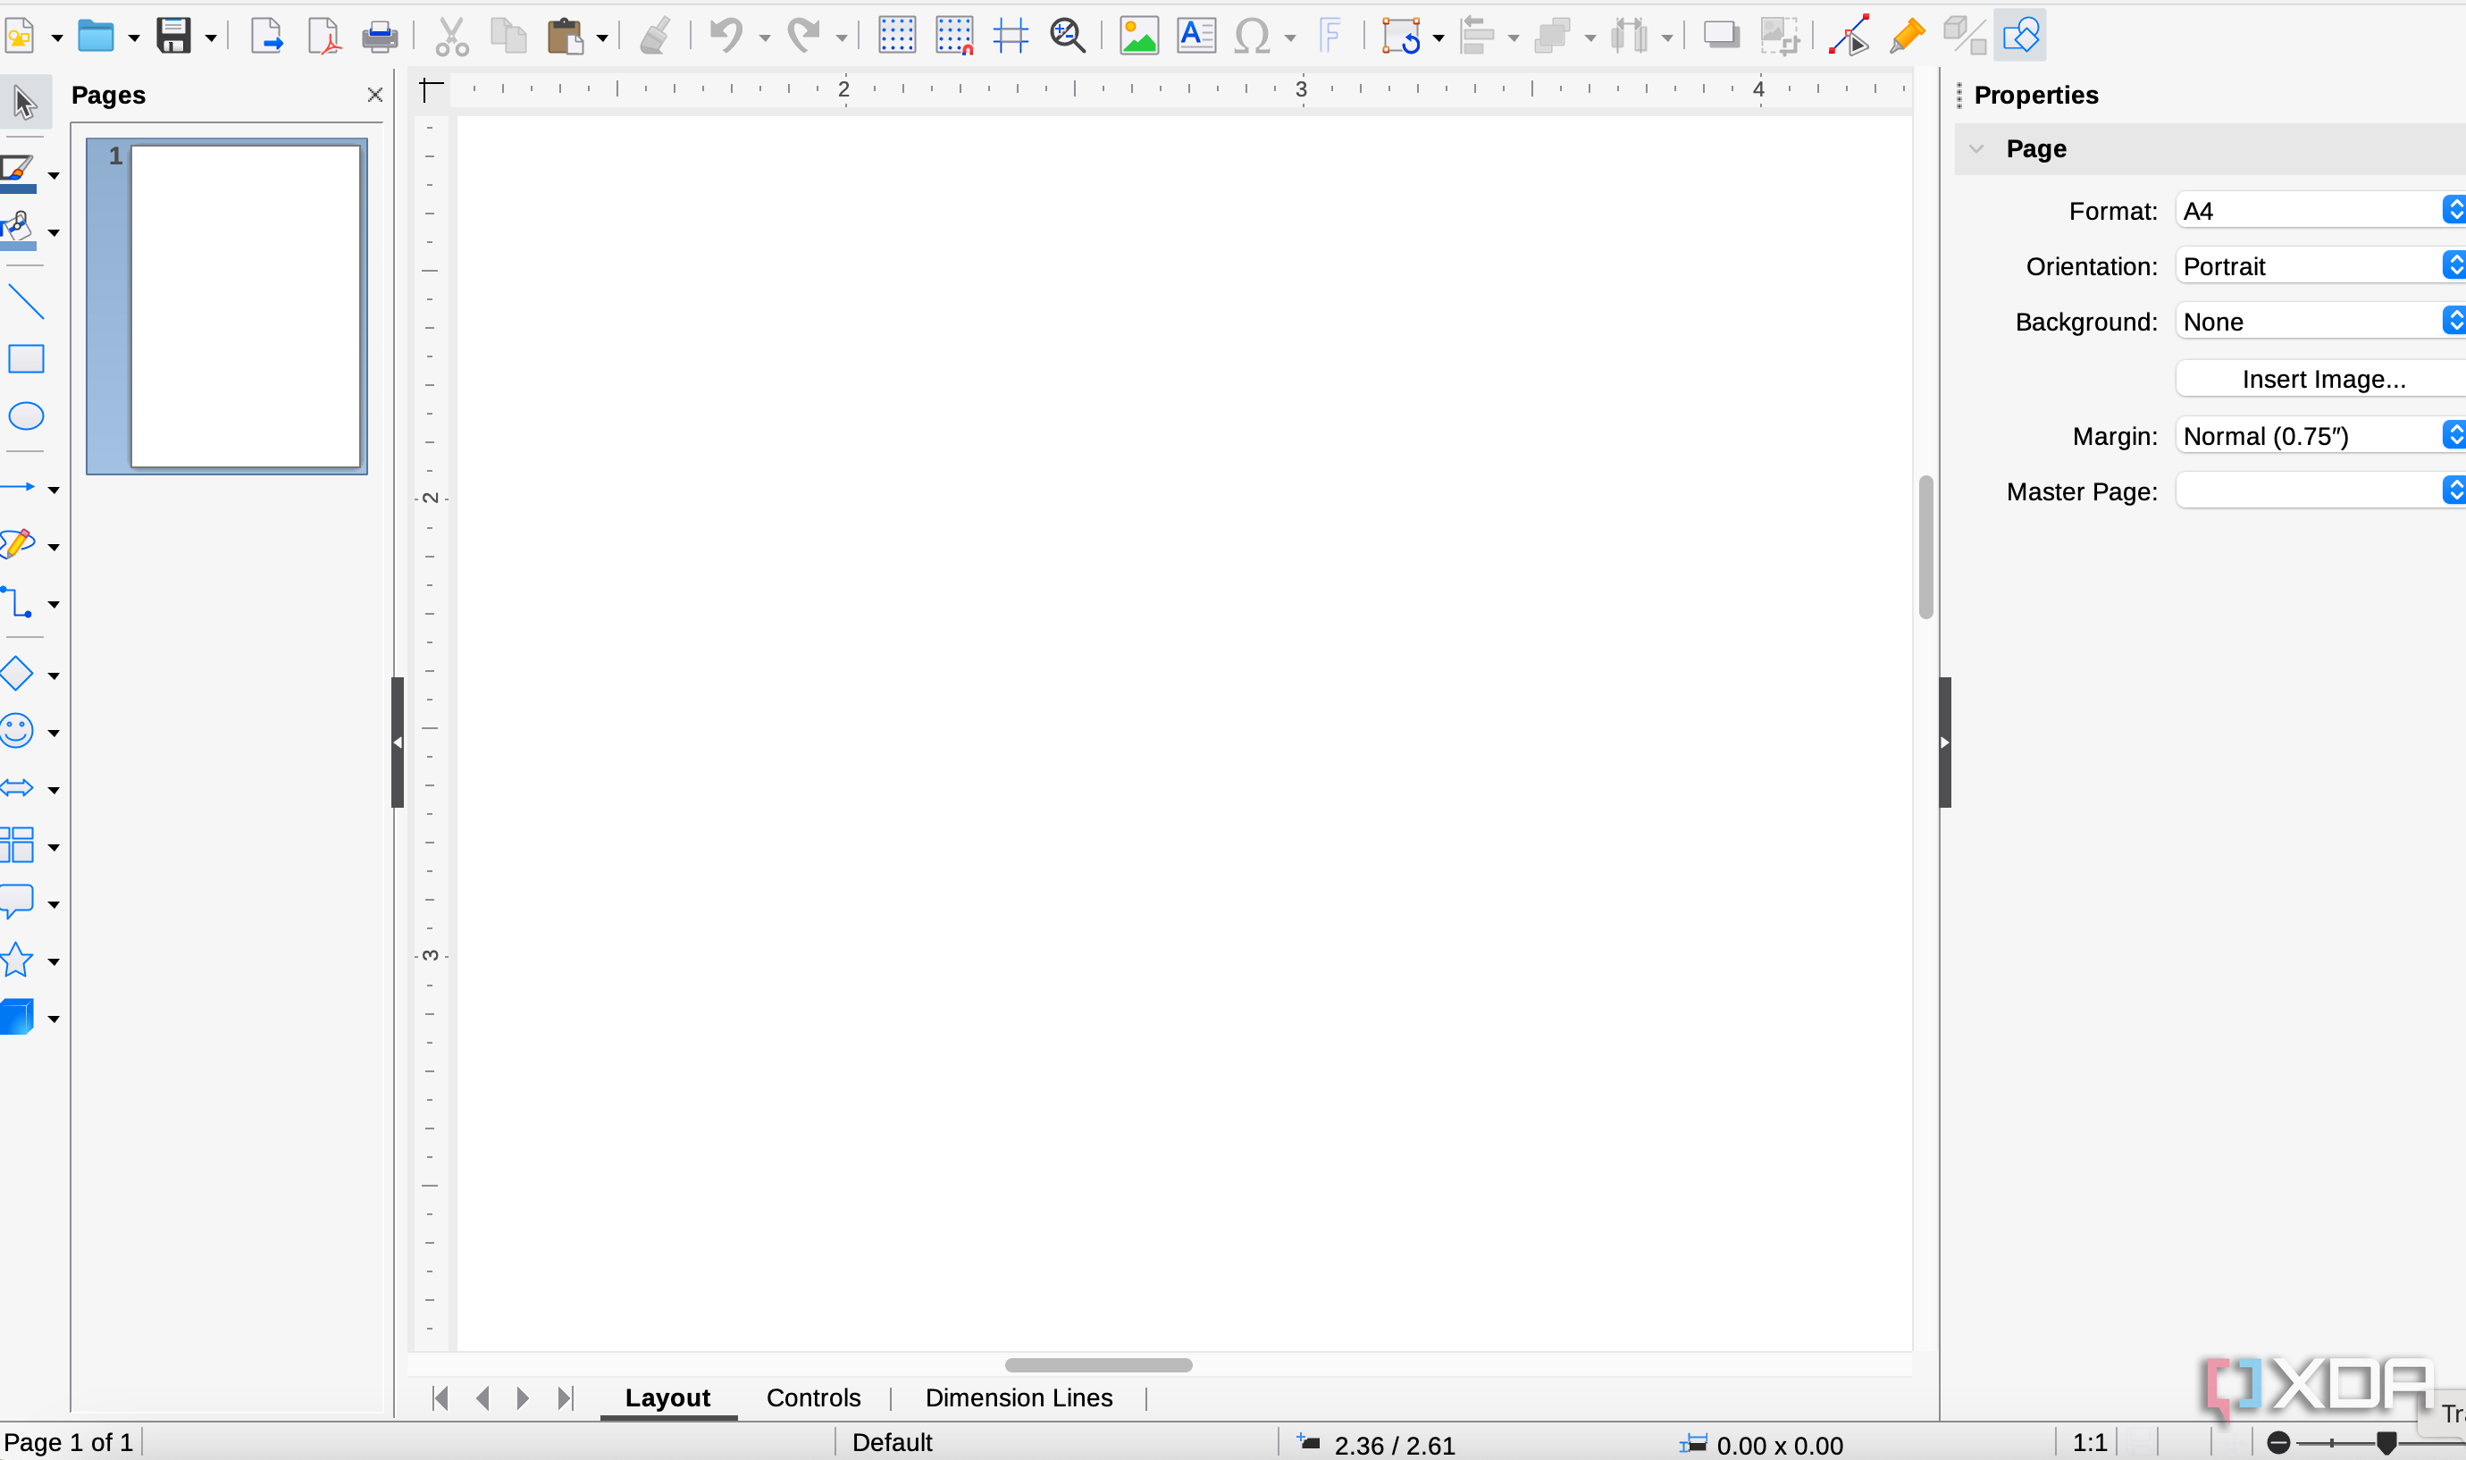Select the Line tool
This screenshot has height=1460, width=2466.
(26, 302)
